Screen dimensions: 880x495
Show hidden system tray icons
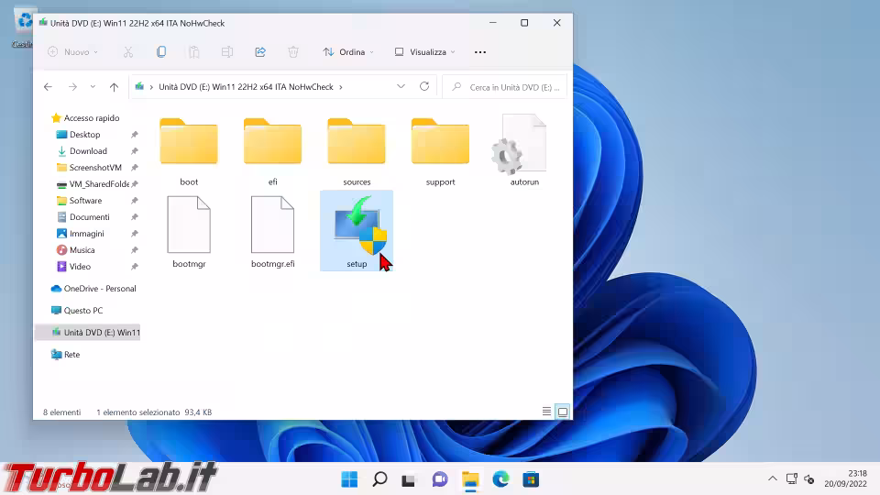pos(773,478)
